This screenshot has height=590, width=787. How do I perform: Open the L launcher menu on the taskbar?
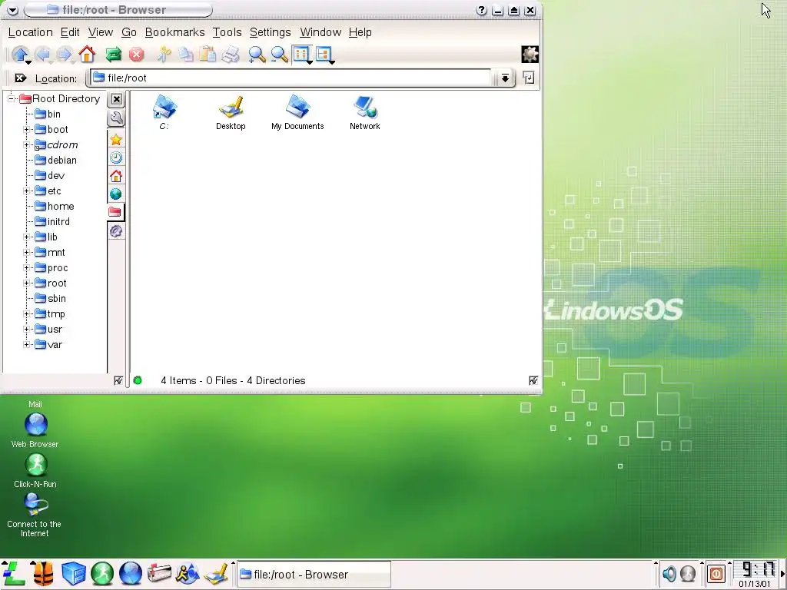point(14,573)
